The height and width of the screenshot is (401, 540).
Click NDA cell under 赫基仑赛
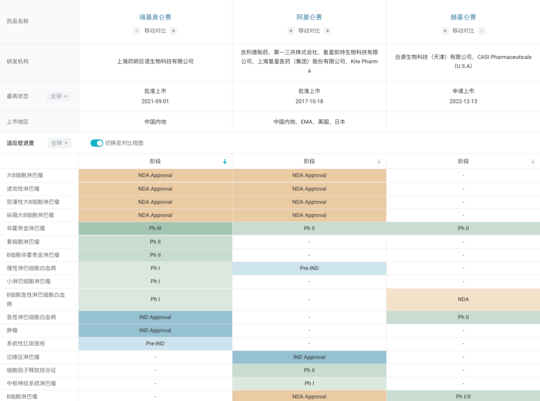463,299
